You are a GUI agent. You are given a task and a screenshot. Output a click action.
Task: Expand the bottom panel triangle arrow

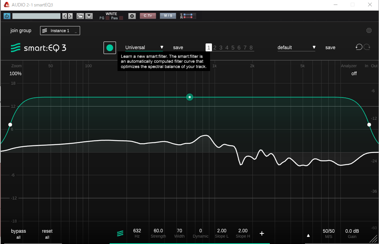pyautogui.click(x=308, y=235)
